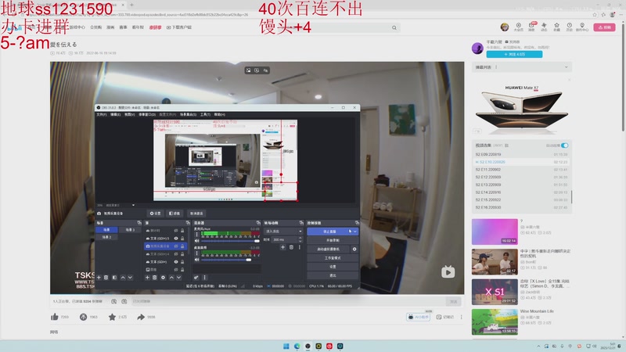Image resolution: width=626 pixels, height=352 pixels.
Task: Open the 工具(T) menu in OBS
Action: [205, 114]
